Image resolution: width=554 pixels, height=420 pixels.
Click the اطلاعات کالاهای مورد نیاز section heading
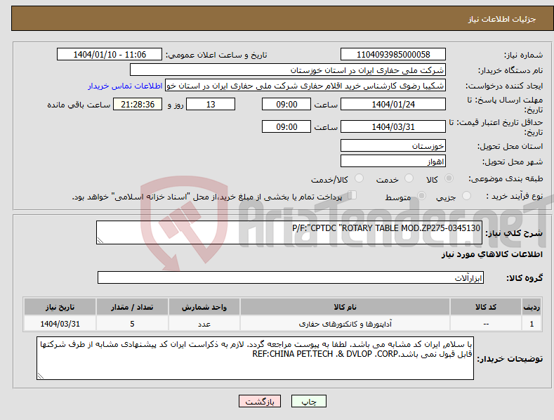(x=492, y=254)
